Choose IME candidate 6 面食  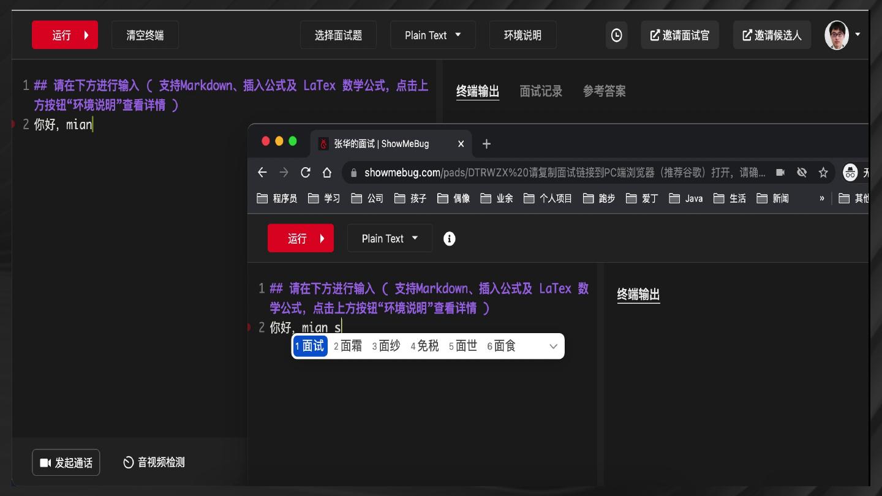pos(502,346)
